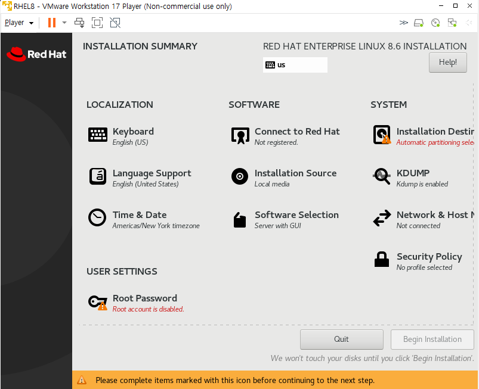Open Keyboard settings label
The image size is (479, 389).
[x=133, y=132]
